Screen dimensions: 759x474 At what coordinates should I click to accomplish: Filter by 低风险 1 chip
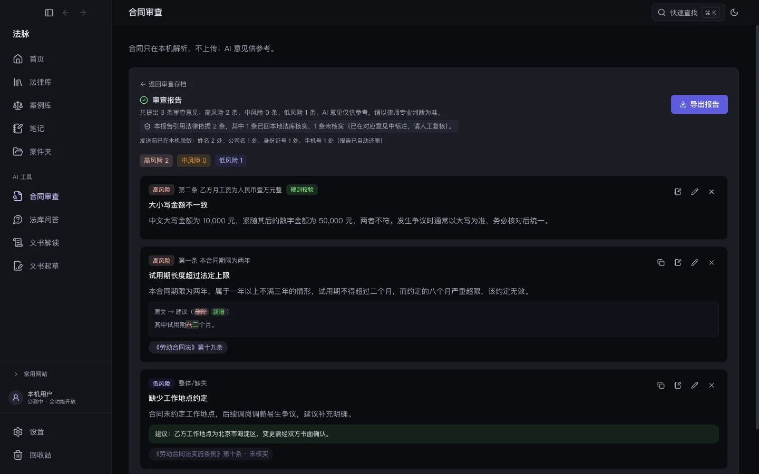231,161
